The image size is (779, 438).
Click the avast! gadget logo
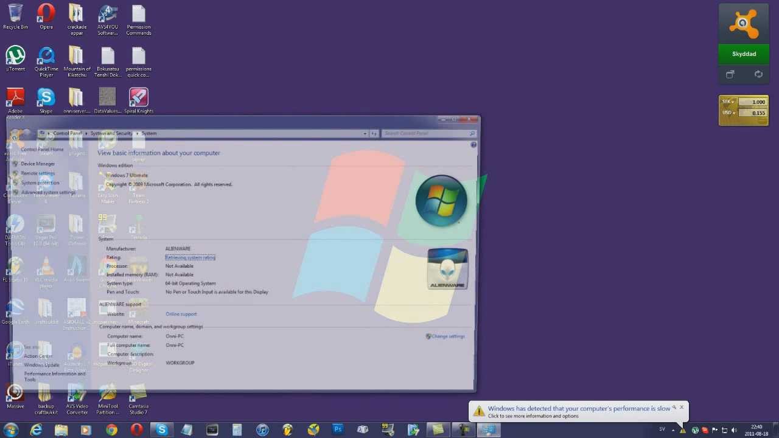coord(744,24)
